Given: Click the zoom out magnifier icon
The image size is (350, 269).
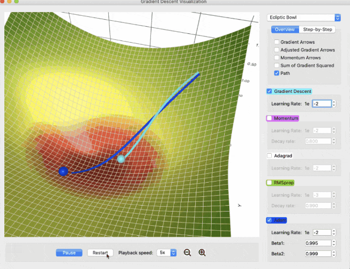Looking at the screenshot, I should click(187, 253).
